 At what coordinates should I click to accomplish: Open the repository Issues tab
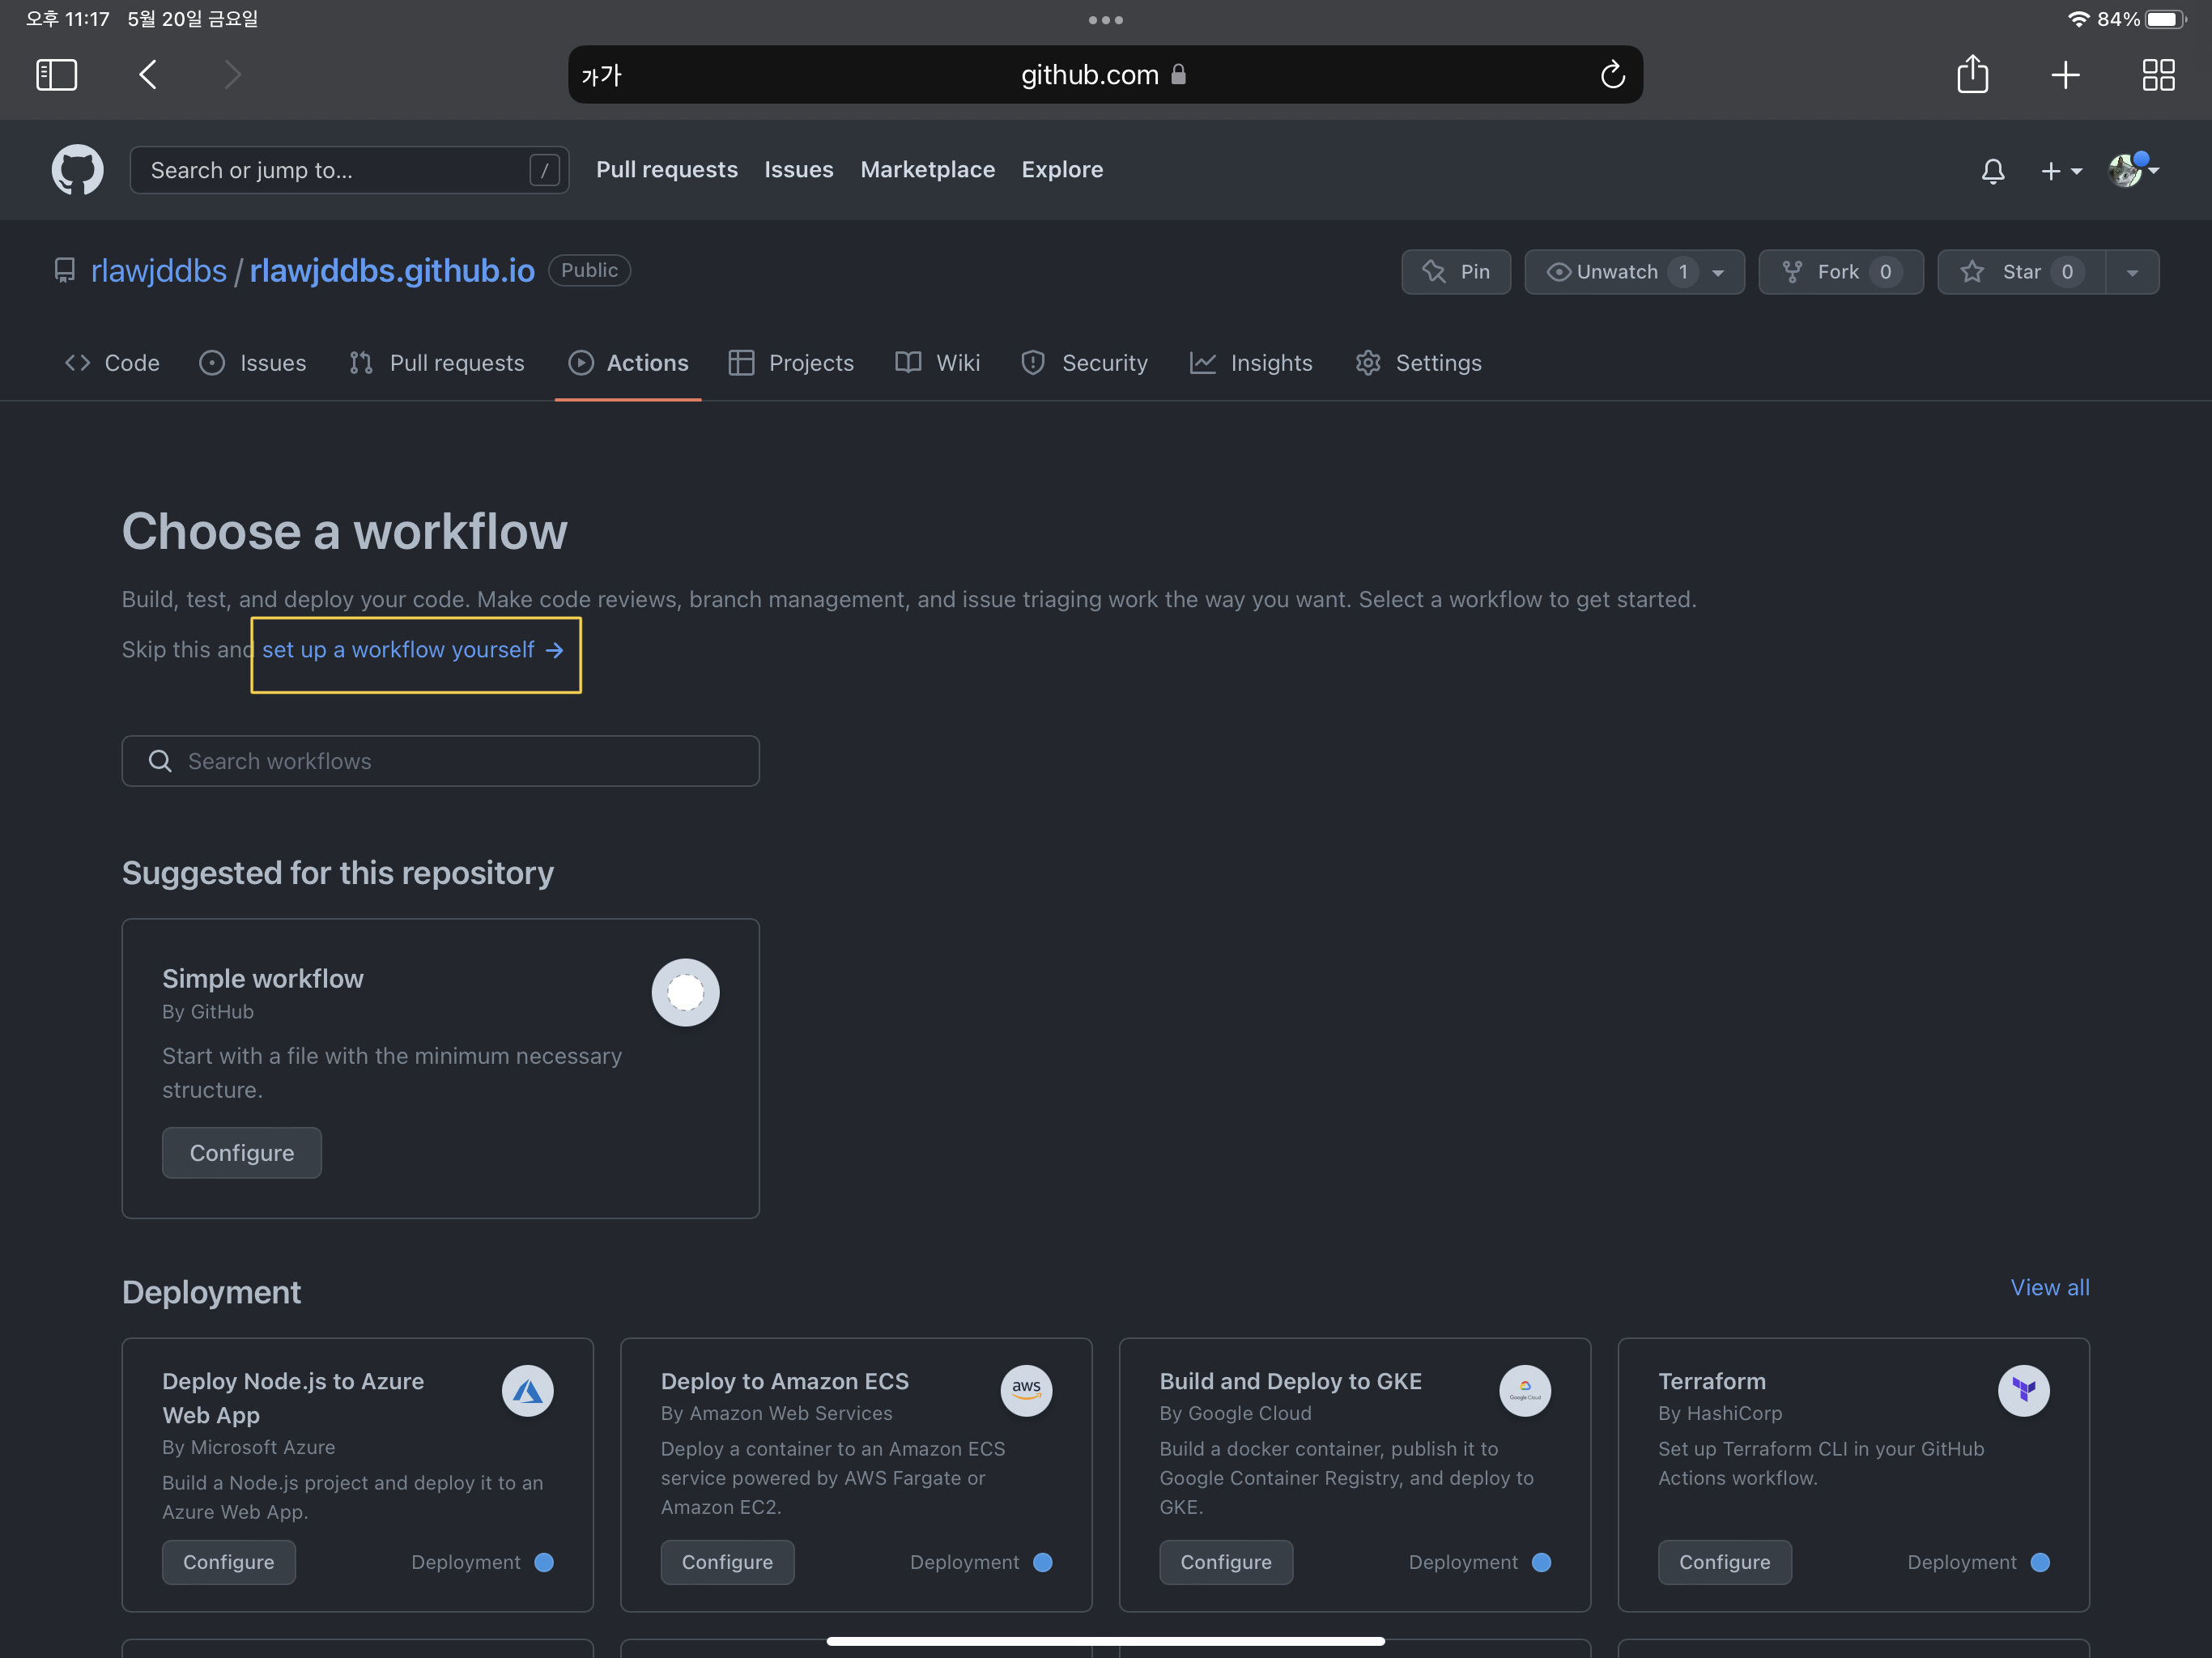click(x=253, y=363)
